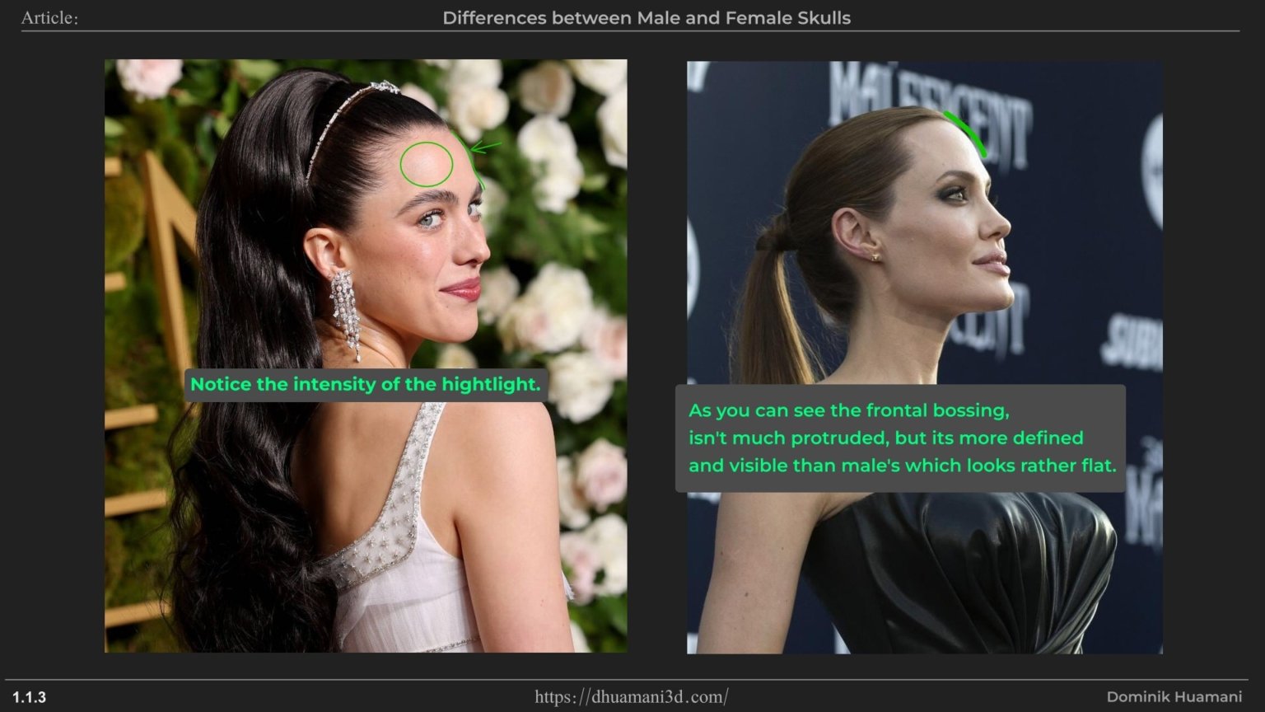
Task: Click the 'Article:' label at top left
Action: click(49, 18)
